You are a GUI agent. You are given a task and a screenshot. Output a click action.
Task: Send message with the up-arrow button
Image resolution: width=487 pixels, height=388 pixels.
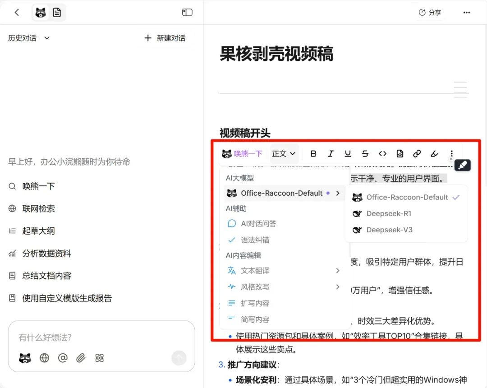coord(179,358)
